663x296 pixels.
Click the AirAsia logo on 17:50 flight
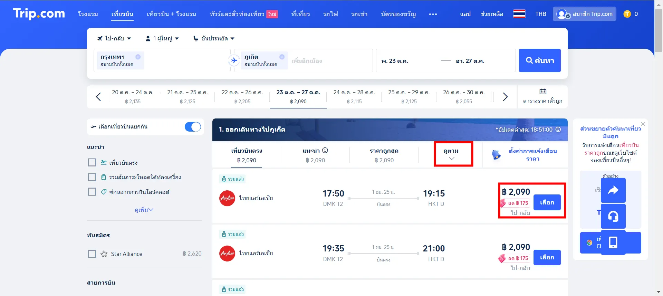point(227,198)
